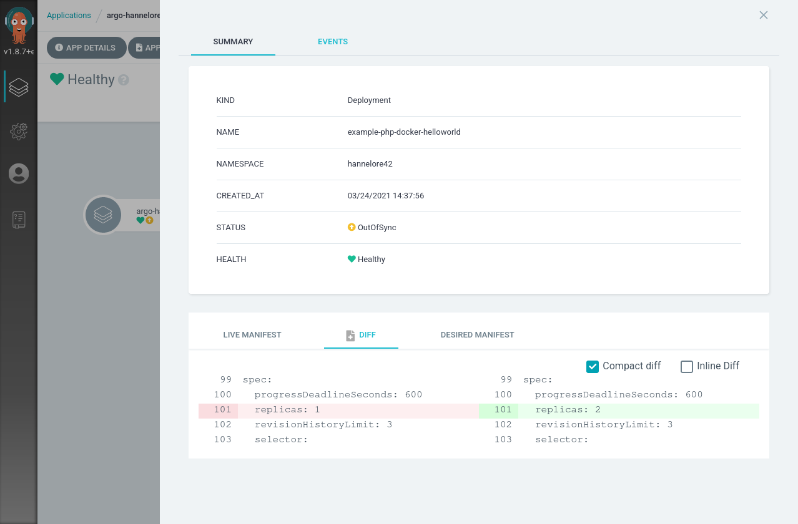Close the resource details panel

tap(763, 15)
